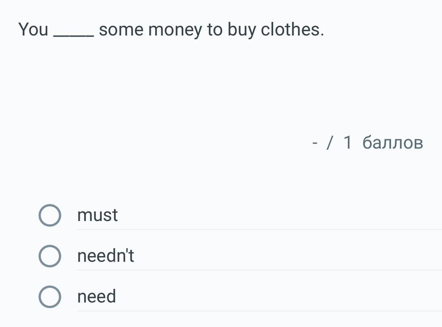Click the "needn't" answer label text
The image size is (442, 327).
pyautogui.click(x=105, y=256)
